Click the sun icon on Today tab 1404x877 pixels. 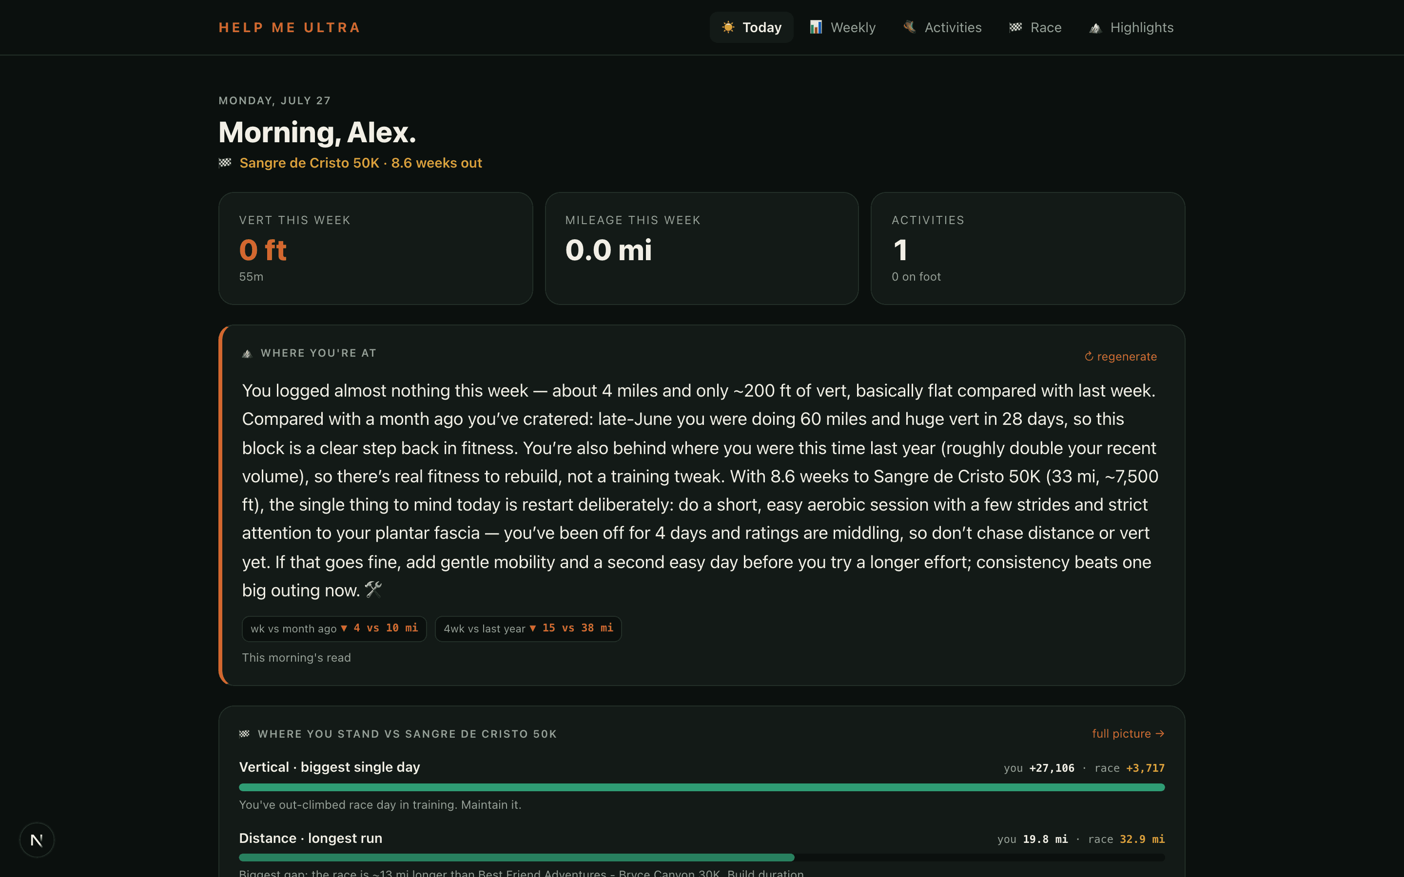pyautogui.click(x=728, y=27)
